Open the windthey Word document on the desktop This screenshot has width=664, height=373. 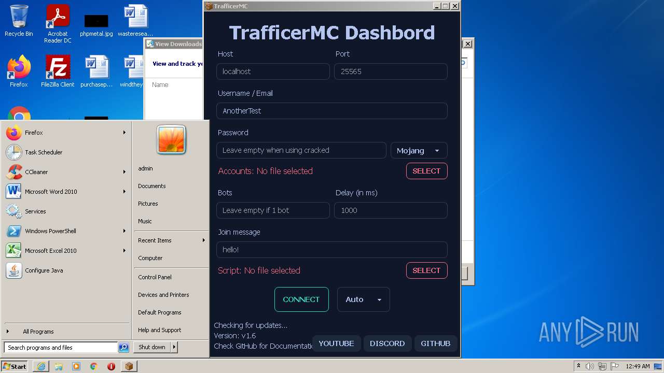132,71
